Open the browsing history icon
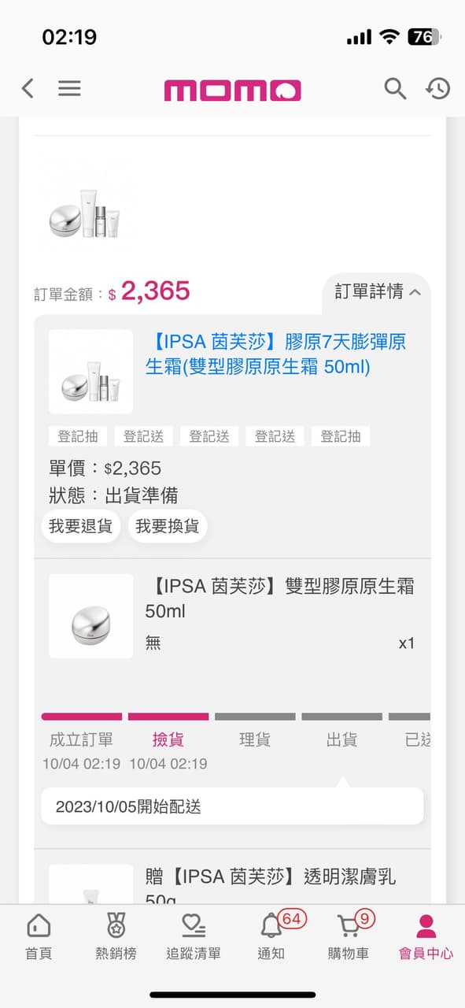465x1008 pixels. pyautogui.click(x=437, y=89)
